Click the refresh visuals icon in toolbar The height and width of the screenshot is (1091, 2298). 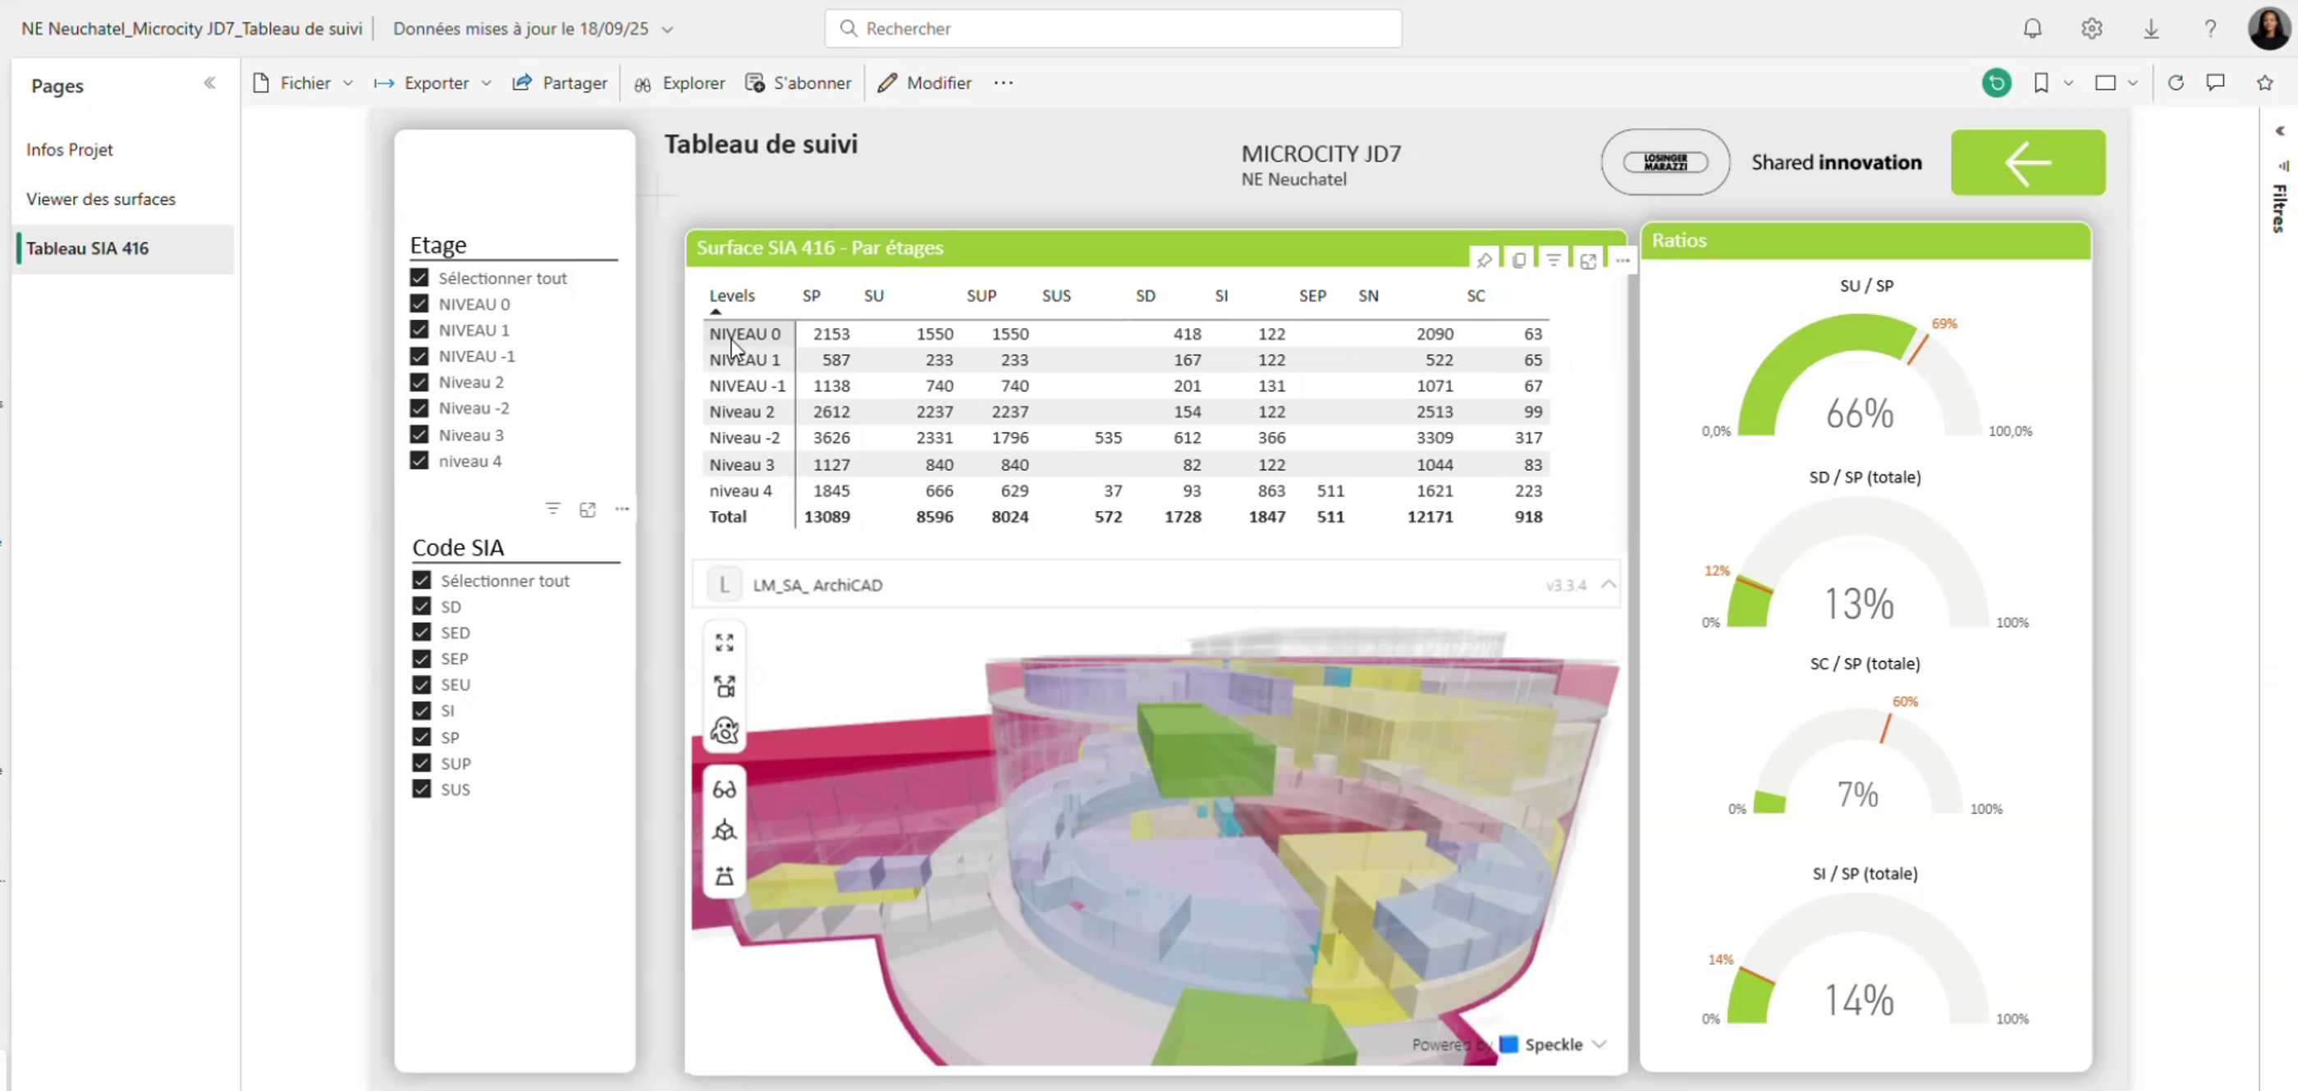2175,83
